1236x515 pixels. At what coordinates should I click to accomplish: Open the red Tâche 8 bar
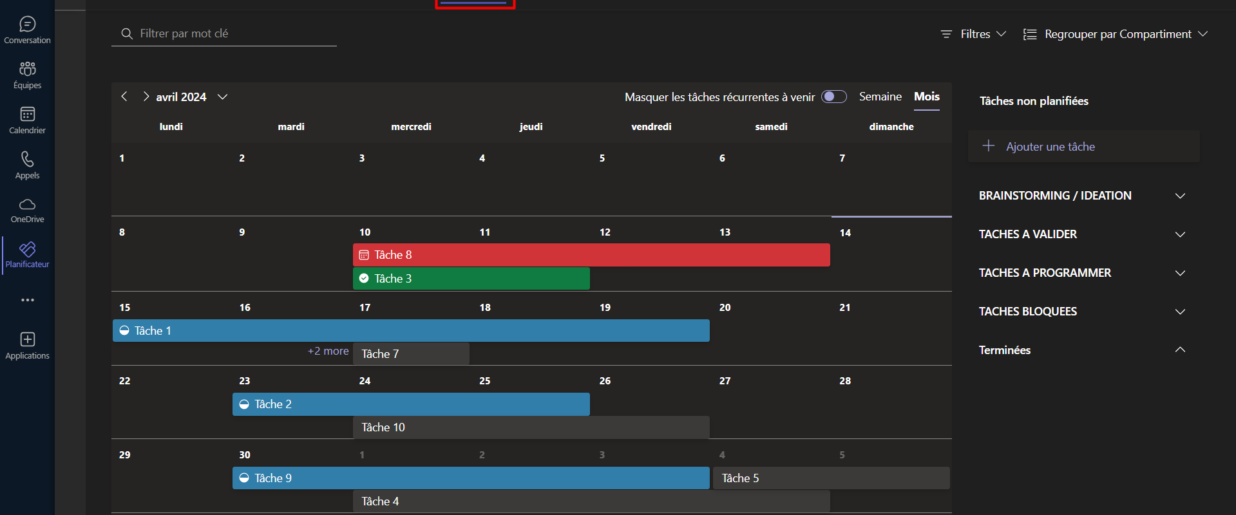(x=591, y=255)
